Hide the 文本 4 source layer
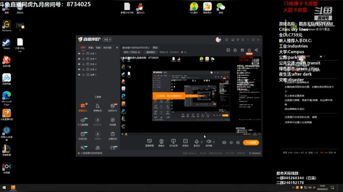 (79, 64)
